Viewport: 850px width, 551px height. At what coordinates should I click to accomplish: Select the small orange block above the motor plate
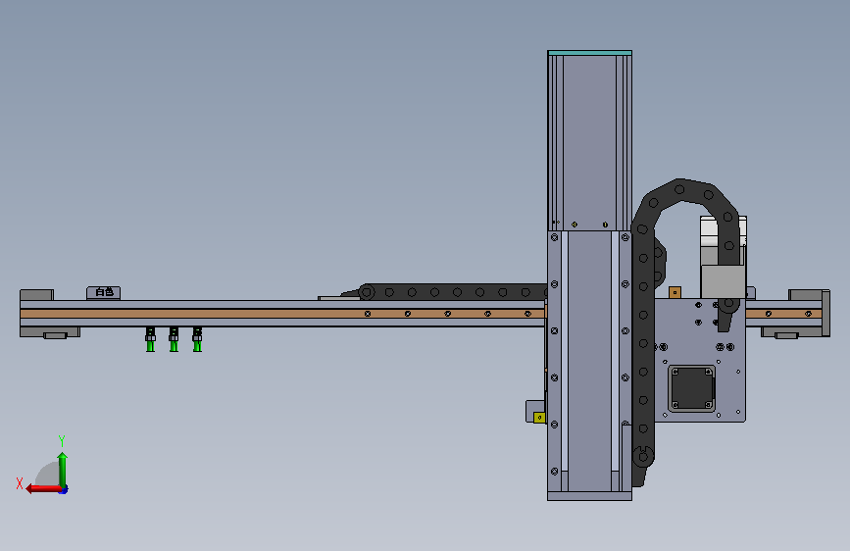675,293
